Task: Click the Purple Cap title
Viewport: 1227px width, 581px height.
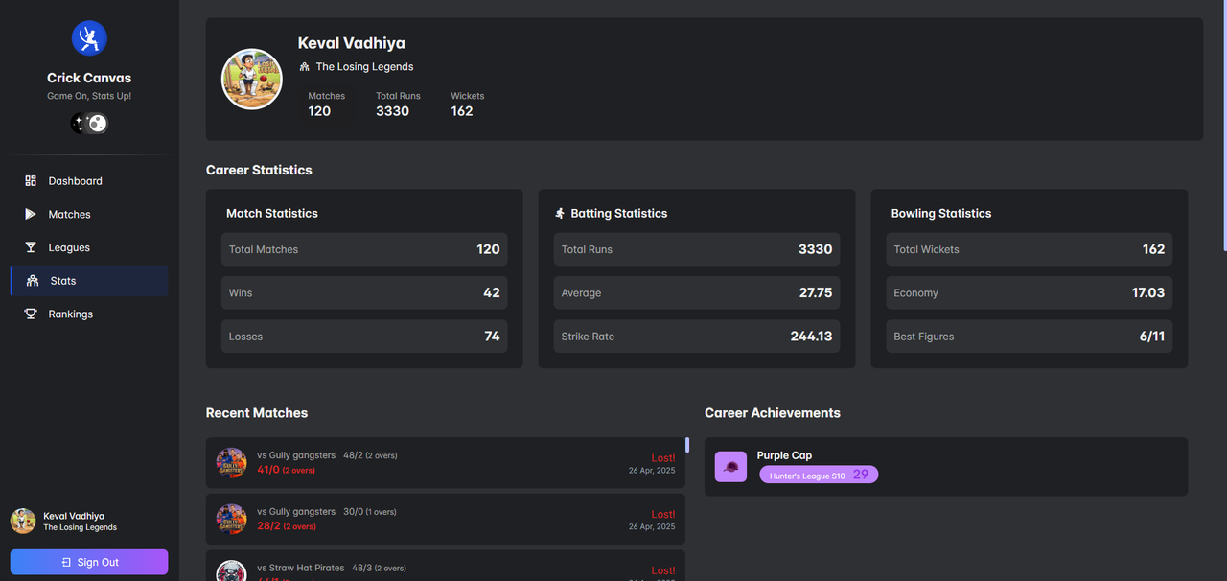Action: point(784,455)
